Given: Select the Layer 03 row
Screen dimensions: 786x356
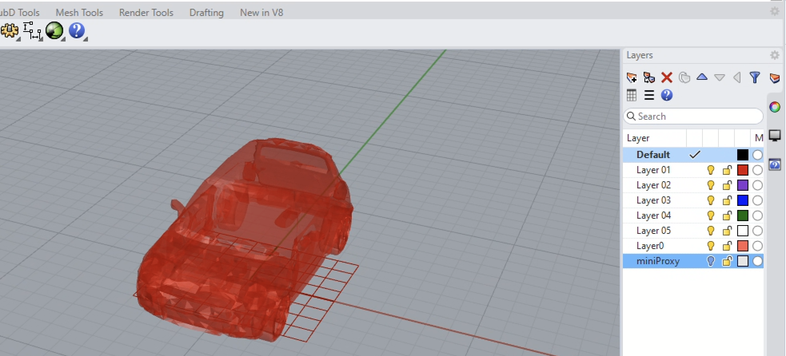Looking at the screenshot, I should coord(693,200).
